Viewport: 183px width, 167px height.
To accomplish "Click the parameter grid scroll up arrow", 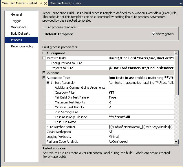I will pyautogui.click(x=176, y=53).
